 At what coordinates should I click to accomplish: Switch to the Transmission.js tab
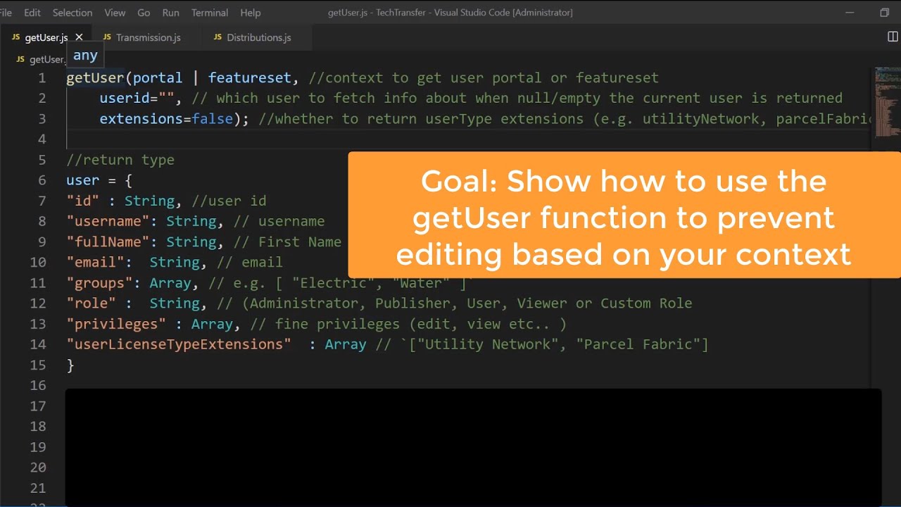149,37
